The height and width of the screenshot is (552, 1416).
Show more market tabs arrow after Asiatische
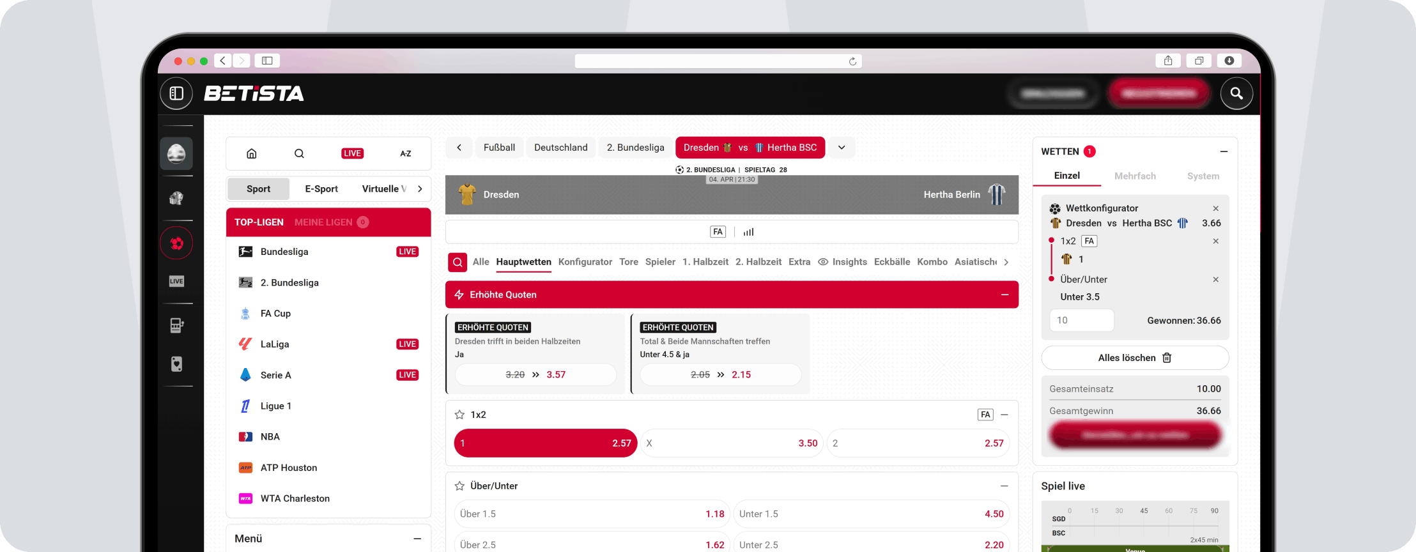[x=1006, y=262]
